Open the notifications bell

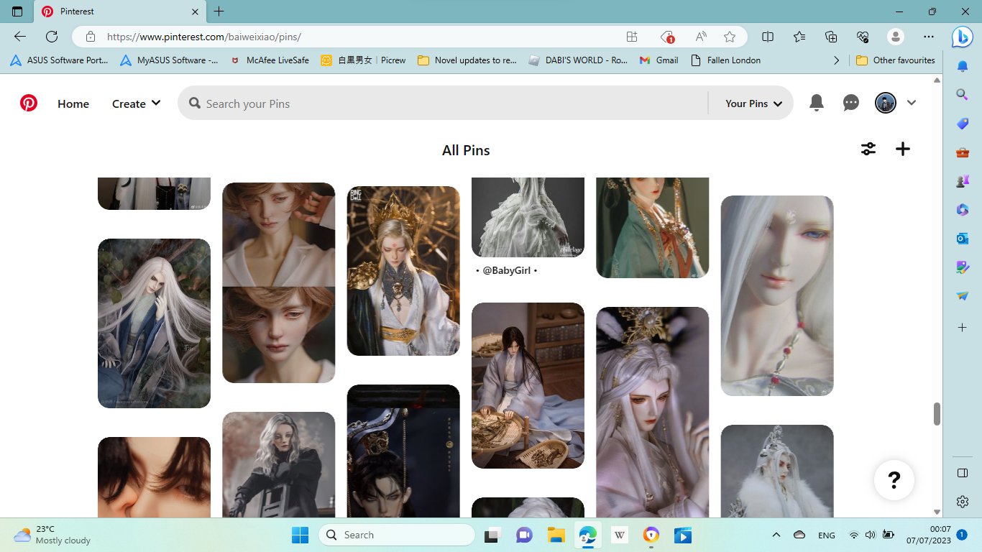(x=816, y=103)
